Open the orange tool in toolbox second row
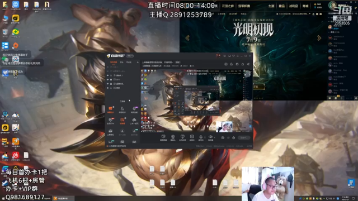 point(123,121)
